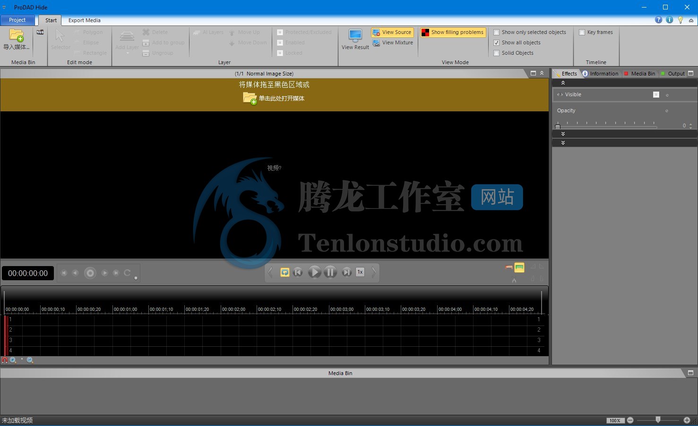Click the left chevron of the player controls

point(270,272)
